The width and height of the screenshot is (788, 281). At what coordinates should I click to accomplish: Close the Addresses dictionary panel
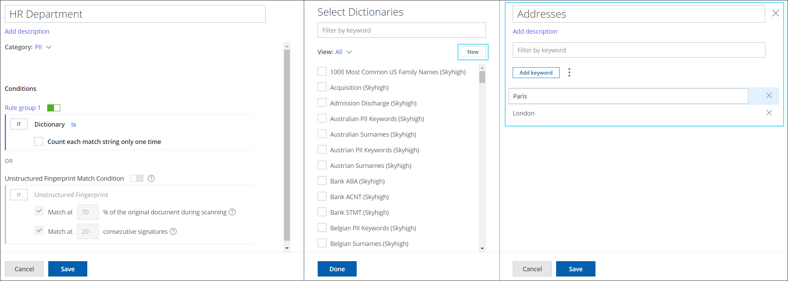point(775,13)
